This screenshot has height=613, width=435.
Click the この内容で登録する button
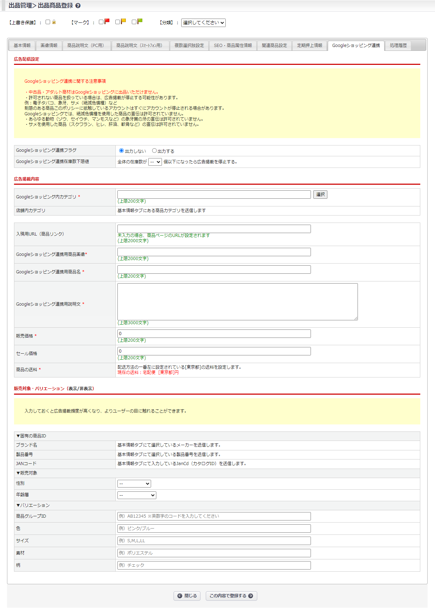click(231, 596)
